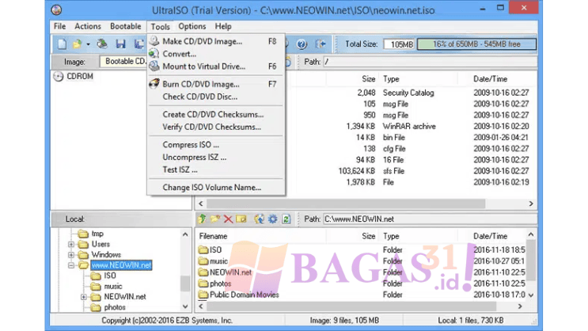Click the Bootable CD image type button

[123, 61]
